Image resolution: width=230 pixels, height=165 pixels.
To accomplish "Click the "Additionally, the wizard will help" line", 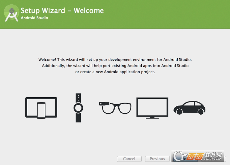I will coord(115,66).
